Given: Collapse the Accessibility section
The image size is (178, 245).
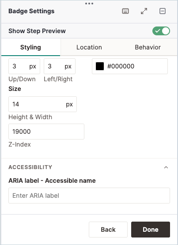Looking at the screenshot, I should coord(166,167).
